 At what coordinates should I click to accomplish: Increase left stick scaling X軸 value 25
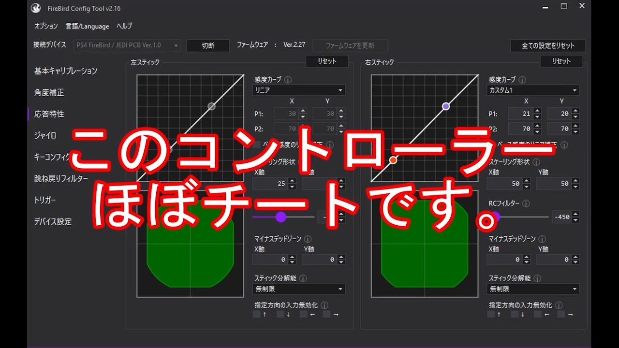(x=292, y=181)
